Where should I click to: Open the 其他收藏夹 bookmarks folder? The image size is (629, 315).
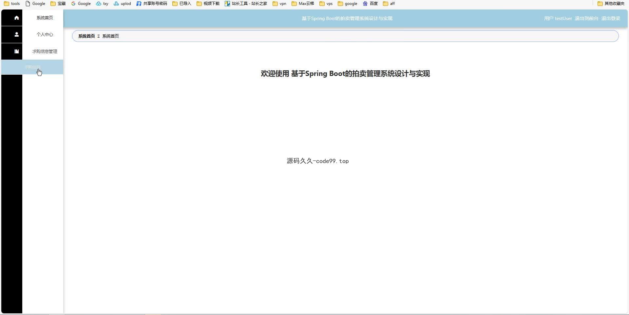pos(611,4)
